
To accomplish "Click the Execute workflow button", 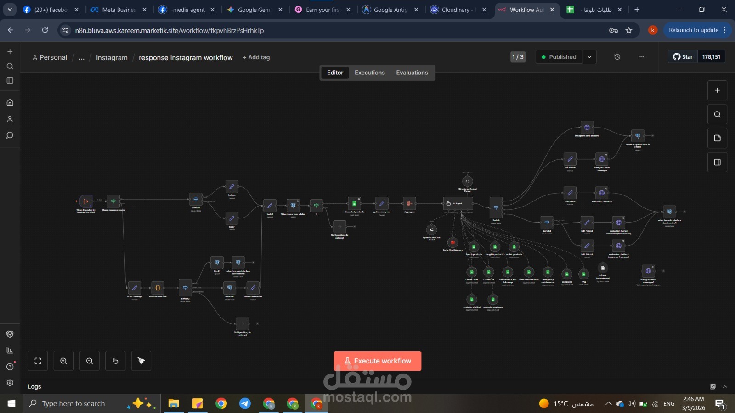I will [378, 361].
